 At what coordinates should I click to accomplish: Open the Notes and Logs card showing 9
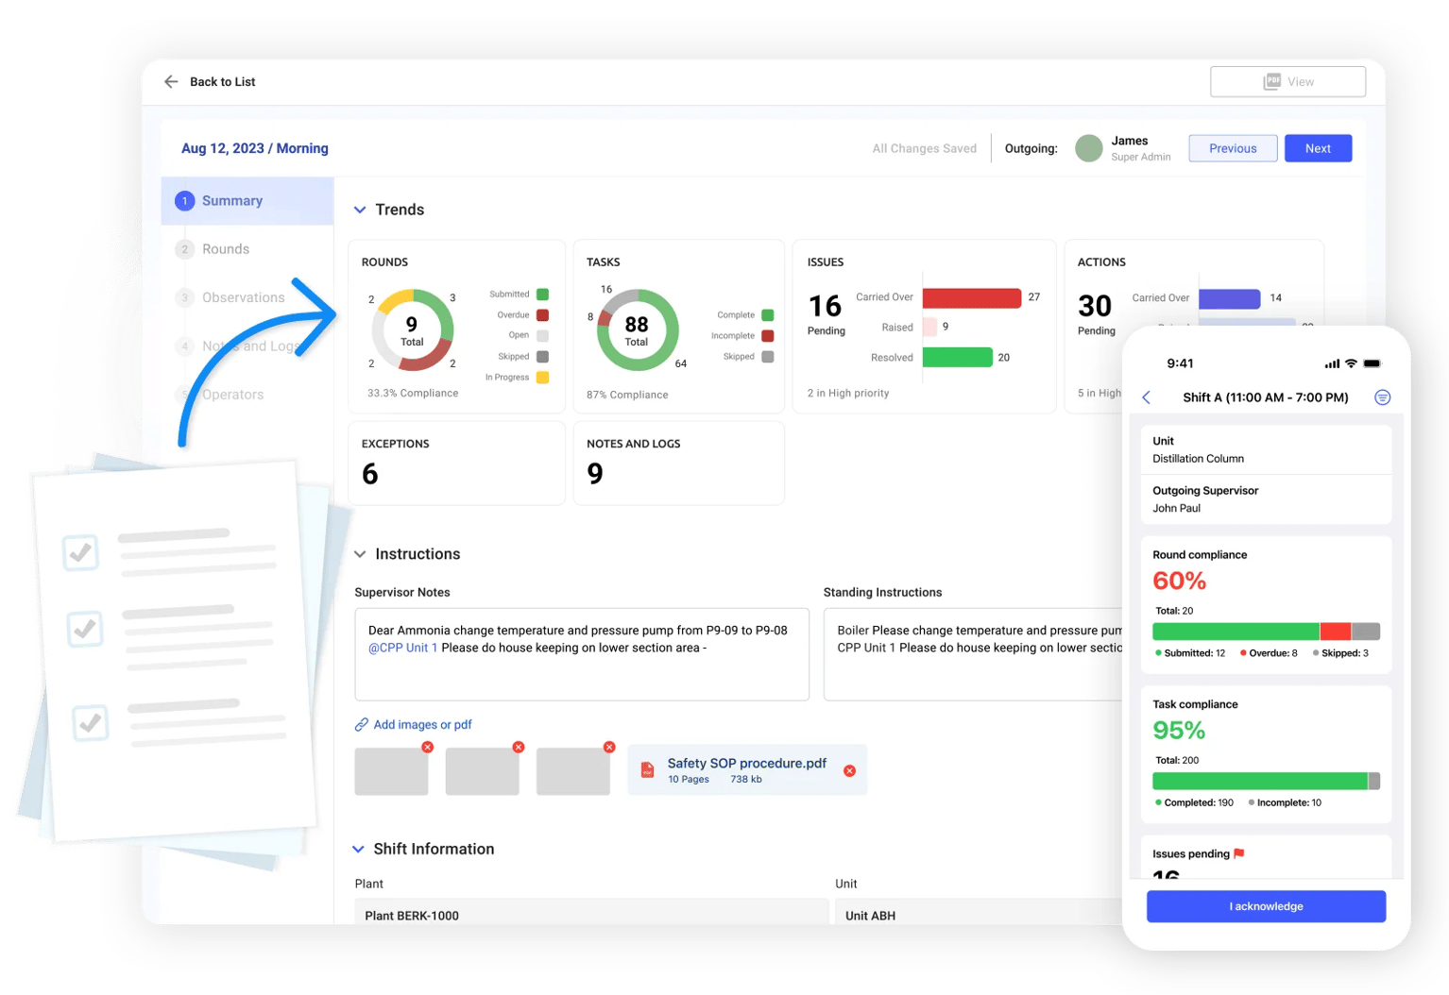pyautogui.click(x=678, y=464)
